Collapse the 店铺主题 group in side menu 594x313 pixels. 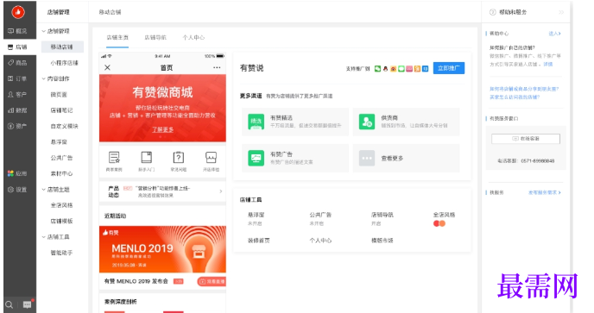(x=43, y=190)
